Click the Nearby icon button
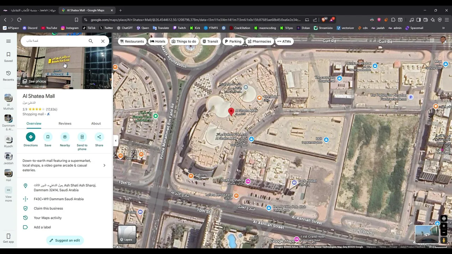Viewport: 452px width, 254px height. point(65,137)
